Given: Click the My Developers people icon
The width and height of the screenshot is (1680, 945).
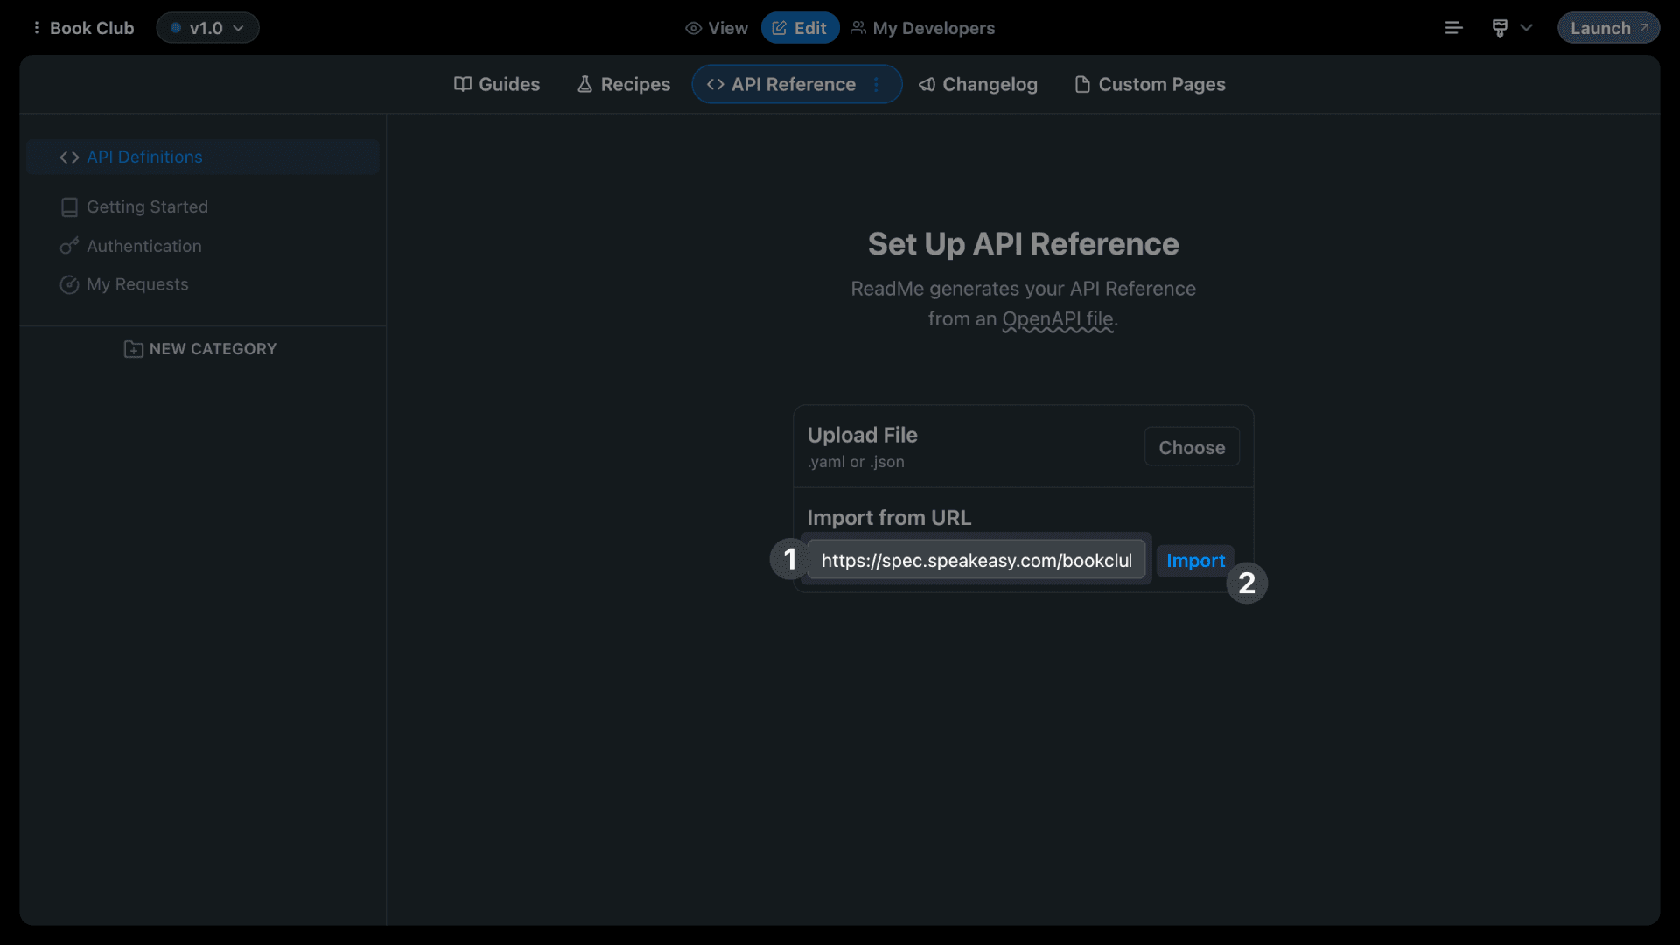Looking at the screenshot, I should (858, 28).
